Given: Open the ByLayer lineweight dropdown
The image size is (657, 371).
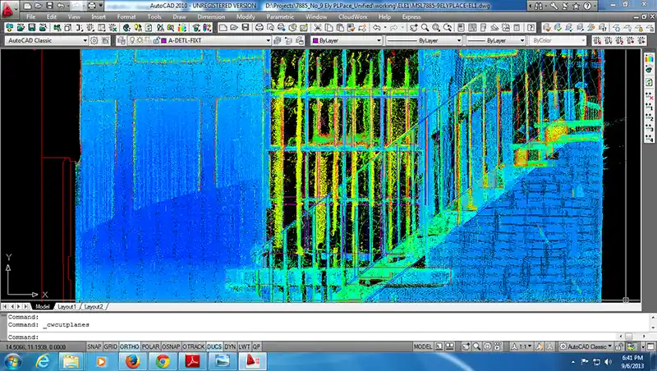Looking at the screenshot, I should (495, 40).
